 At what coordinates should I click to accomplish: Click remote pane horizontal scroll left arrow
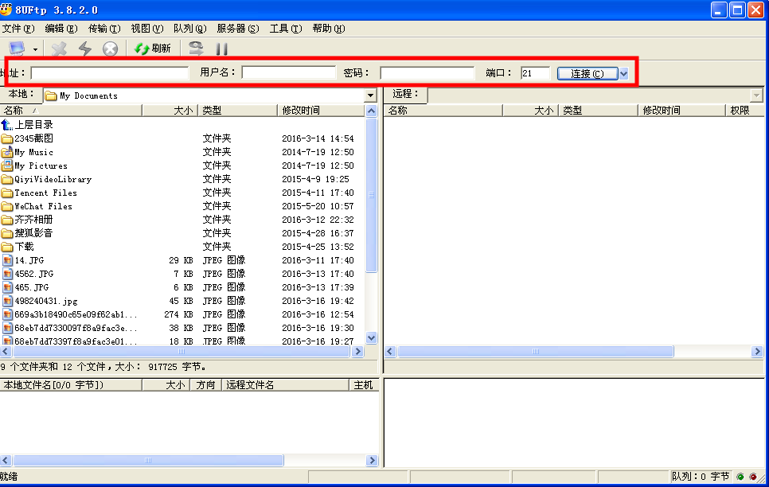390,351
